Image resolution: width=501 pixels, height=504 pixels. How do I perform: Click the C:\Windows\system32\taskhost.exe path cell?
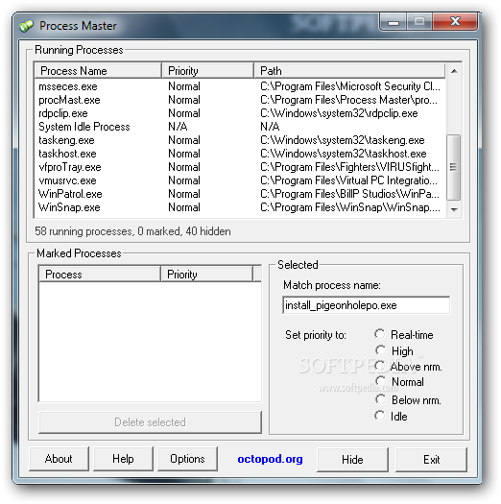pyautogui.click(x=344, y=154)
